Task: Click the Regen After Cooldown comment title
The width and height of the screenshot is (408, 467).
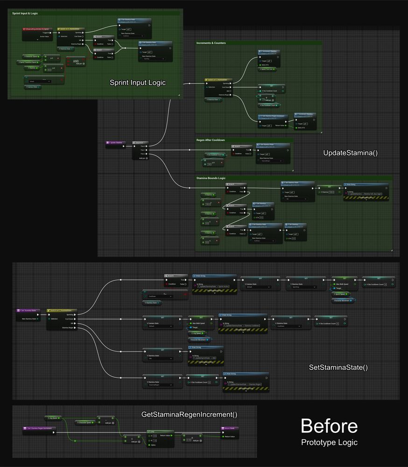Action: 210,140
